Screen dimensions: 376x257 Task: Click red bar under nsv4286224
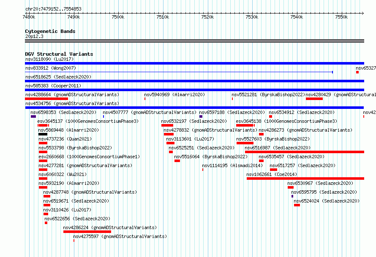(87, 232)
